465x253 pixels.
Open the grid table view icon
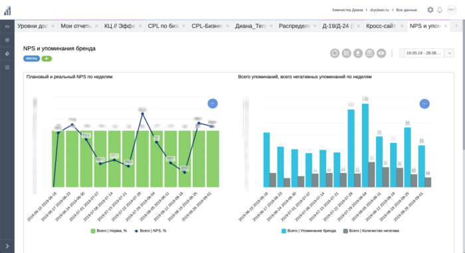point(346,53)
